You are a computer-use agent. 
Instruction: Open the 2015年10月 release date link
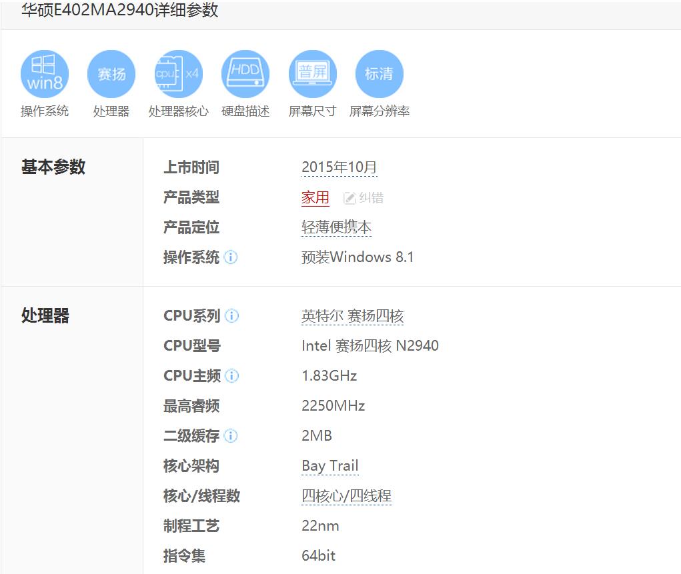tap(339, 167)
